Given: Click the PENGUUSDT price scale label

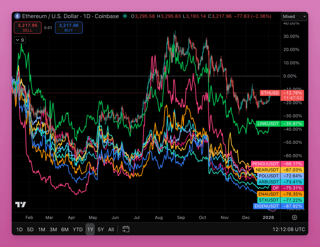Looking at the screenshot, I should coord(266,164).
